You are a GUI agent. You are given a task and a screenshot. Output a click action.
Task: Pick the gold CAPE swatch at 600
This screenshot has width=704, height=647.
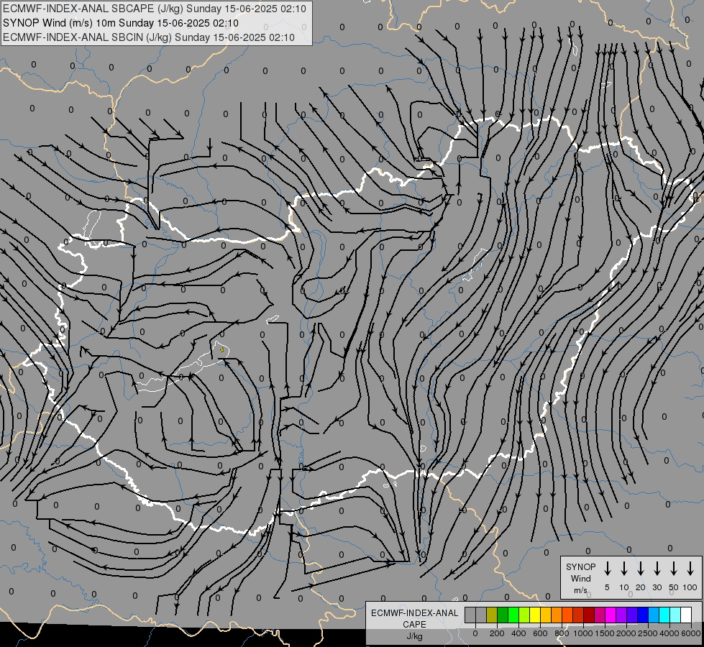coord(546,615)
